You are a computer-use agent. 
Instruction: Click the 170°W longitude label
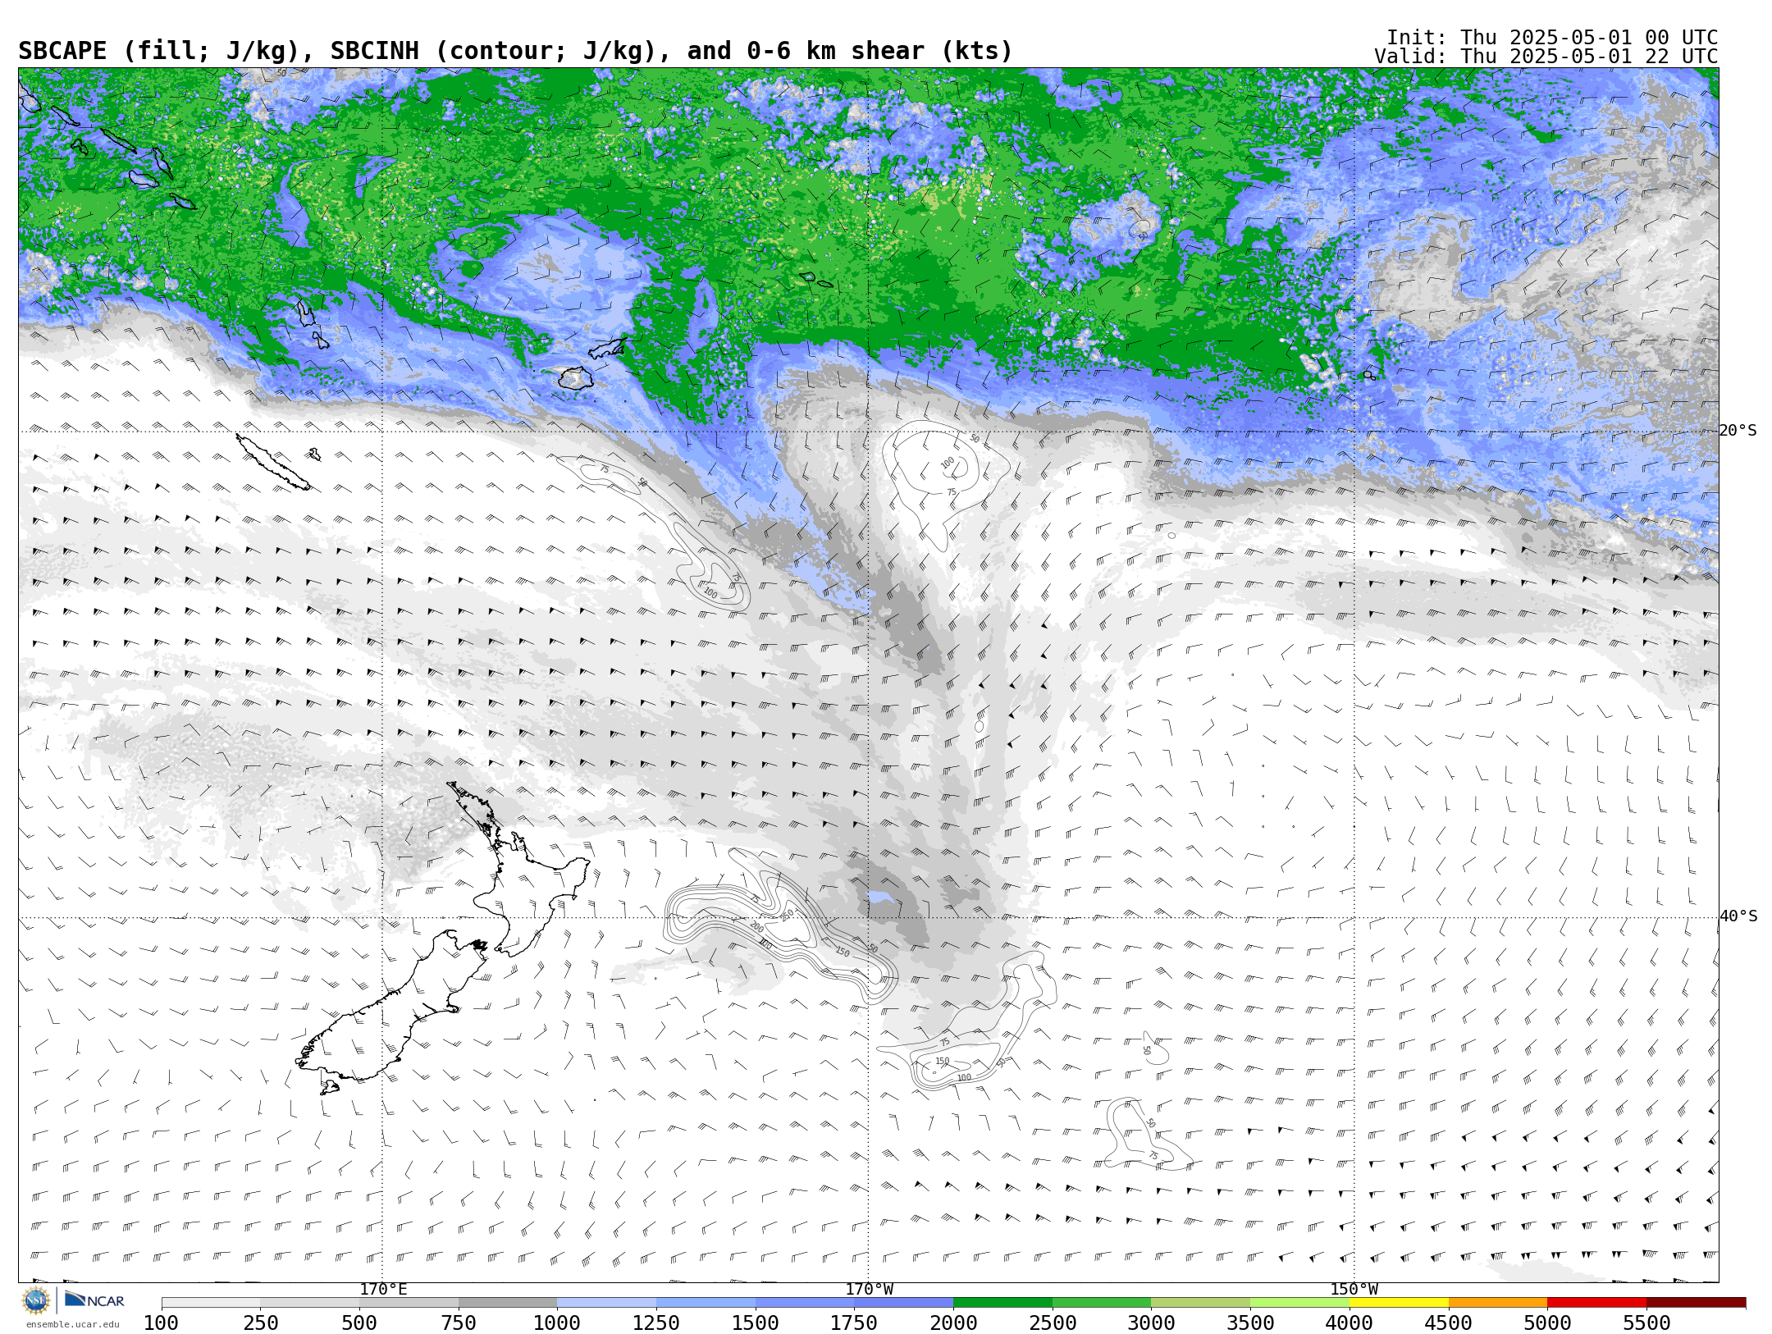[870, 1290]
